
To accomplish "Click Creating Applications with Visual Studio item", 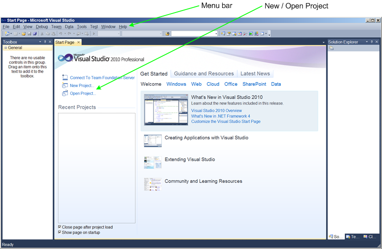I will click(x=206, y=138).
